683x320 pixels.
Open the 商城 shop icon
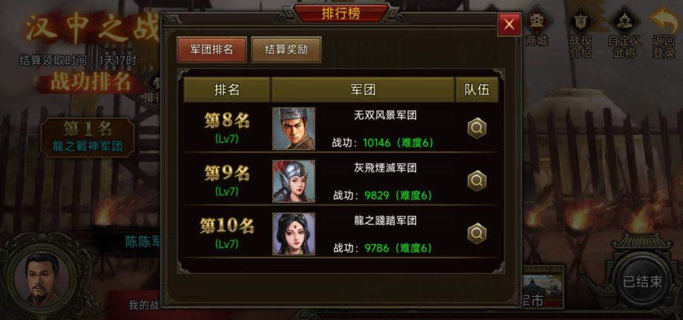tap(536, 27)
